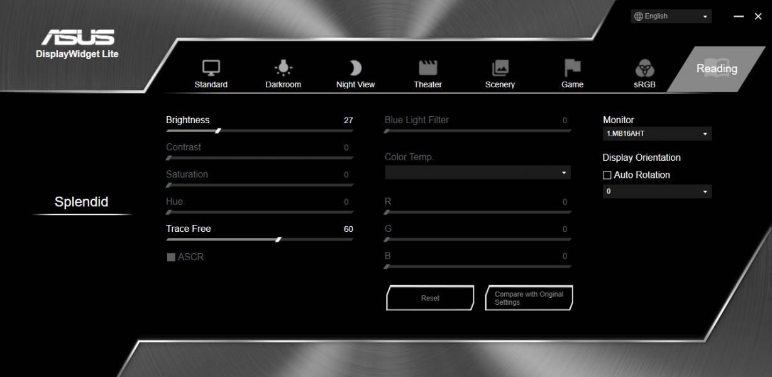Click the Blue Light Filter label
772x377 pixels.
tap(417, 120)
